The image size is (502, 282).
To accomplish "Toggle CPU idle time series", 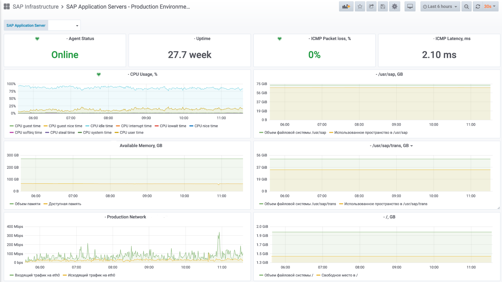I will pos(101,126).
